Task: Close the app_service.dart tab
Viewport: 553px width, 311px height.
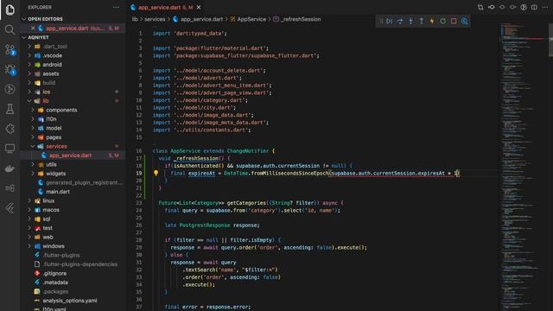Action: click(199, 7)
